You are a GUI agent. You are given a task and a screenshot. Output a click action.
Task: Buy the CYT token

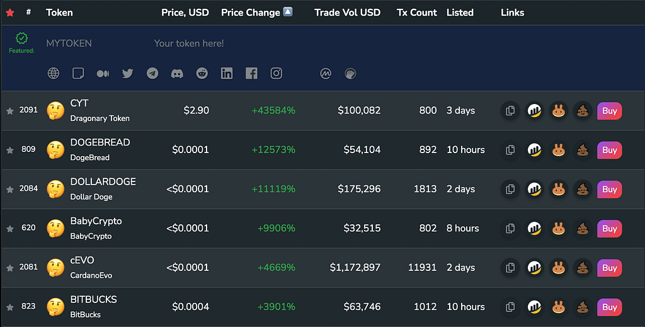610,111
